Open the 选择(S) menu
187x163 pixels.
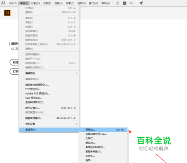(x=58, y=3)
